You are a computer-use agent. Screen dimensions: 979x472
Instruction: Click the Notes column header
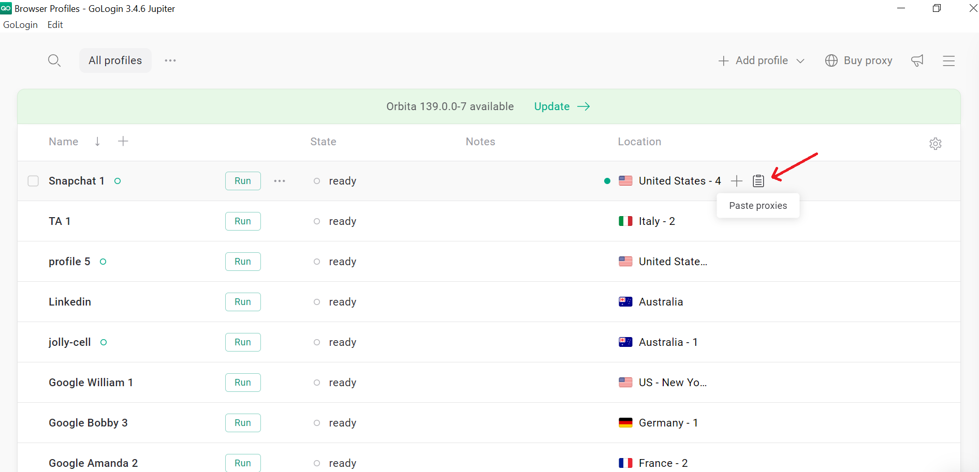(480, 142)
